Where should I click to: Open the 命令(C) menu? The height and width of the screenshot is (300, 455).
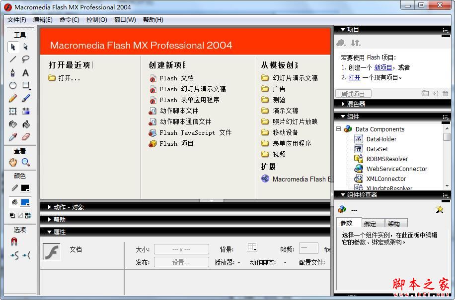click(70, 20)
